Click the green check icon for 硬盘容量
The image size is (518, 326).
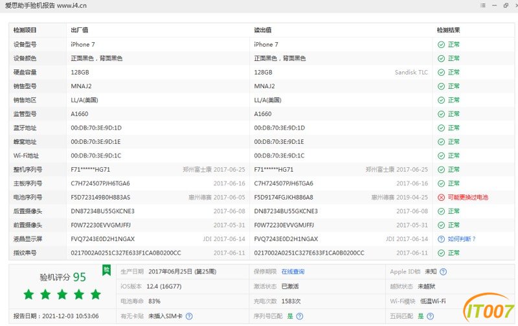(x=441, y=73)
